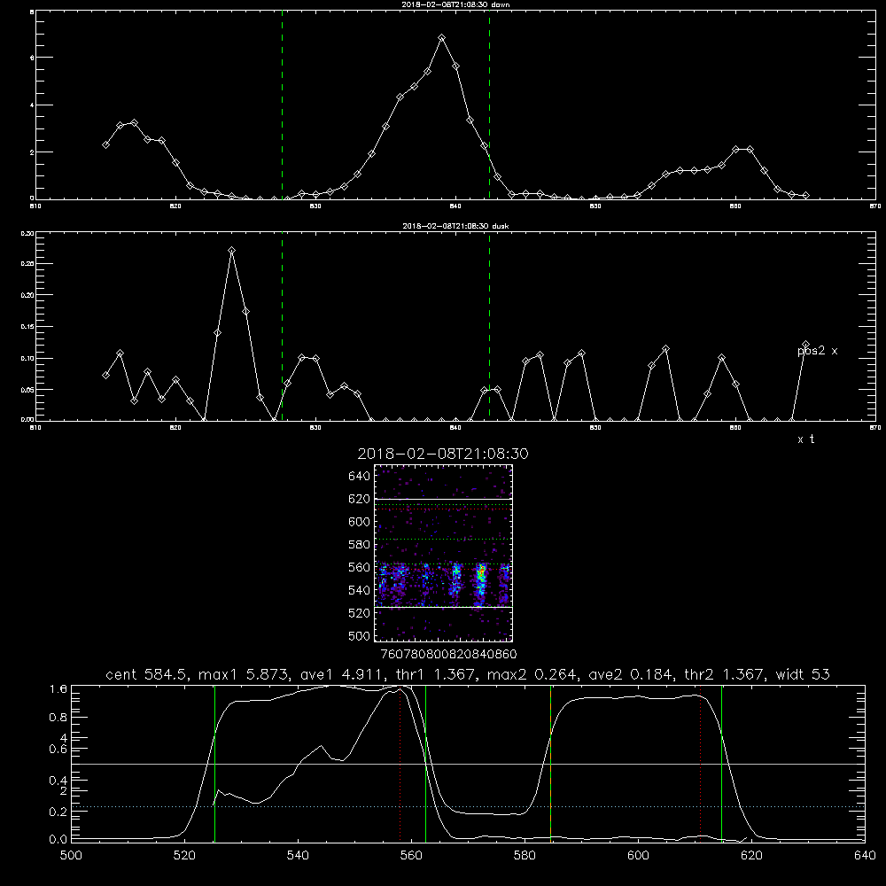Select the tallest peak marker in dusk plot
The width and height of the screenshot is (886, 886).
click(231, 251)
